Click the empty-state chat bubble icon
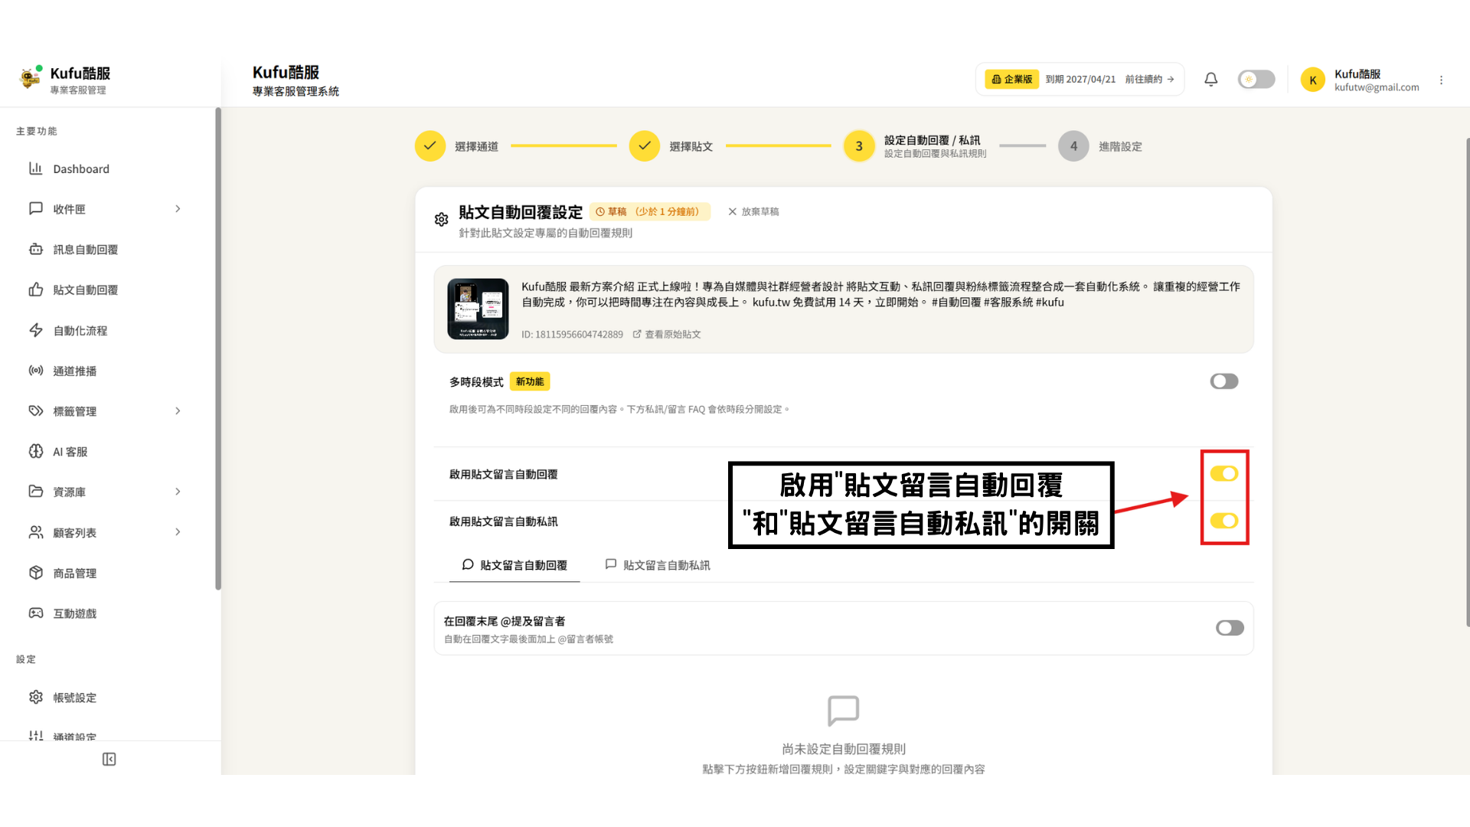Viewport: 1470px width, 827px height. (x=844, y=711)
